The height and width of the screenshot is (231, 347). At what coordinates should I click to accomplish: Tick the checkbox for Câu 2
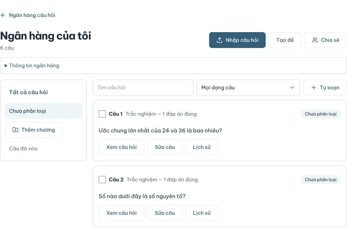(x=102, y=179)
